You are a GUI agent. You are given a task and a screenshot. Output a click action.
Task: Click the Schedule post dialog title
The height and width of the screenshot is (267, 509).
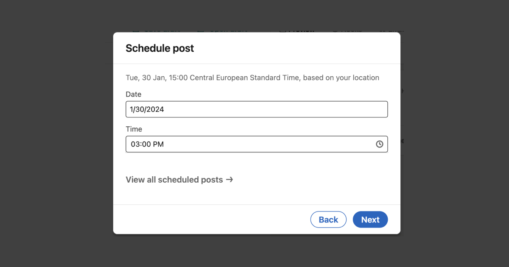pos(160,48)
